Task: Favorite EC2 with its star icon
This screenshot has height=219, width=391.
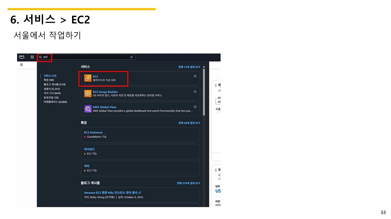Action: pos(195,76)
